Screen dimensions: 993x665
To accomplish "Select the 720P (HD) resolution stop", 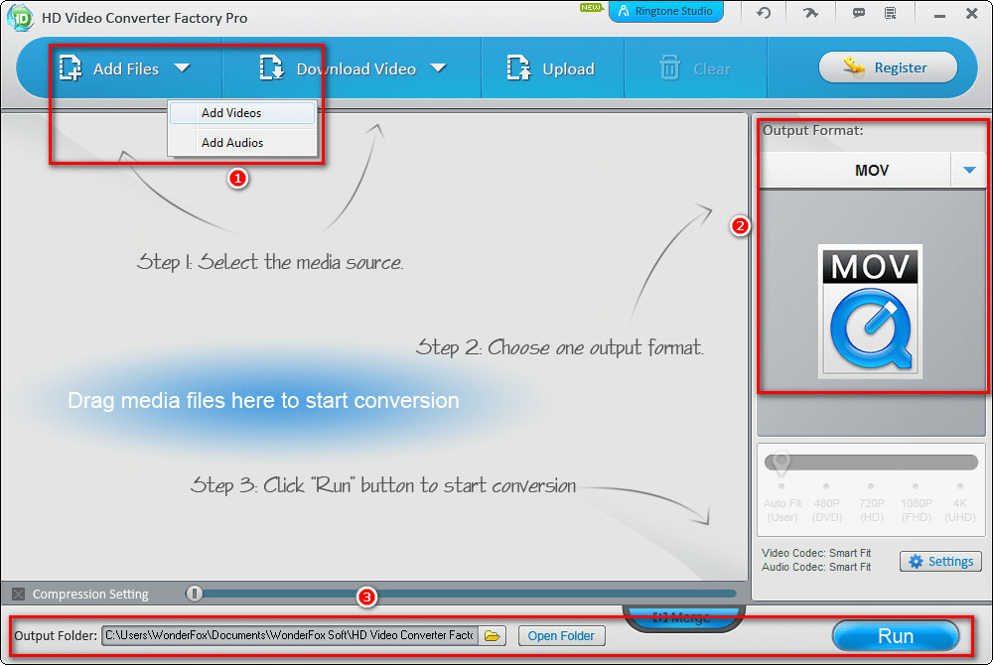I will (x=872, y=504).
